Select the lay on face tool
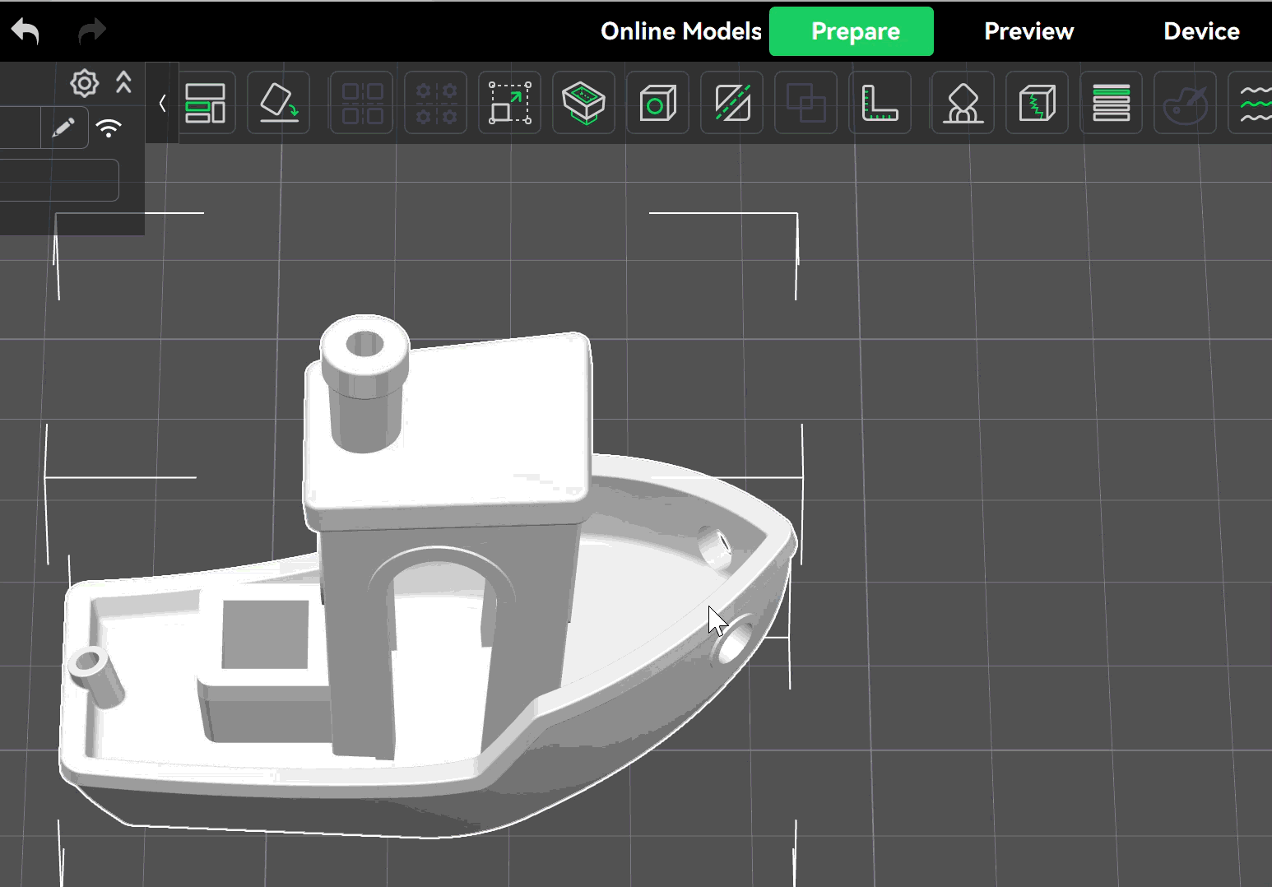The image size is (1272, 887). (584, 104)
